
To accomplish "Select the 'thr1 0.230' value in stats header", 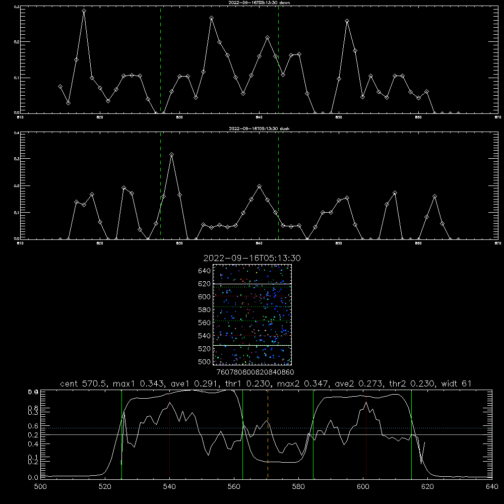I will pyautogui.click(x=247, y=384).
